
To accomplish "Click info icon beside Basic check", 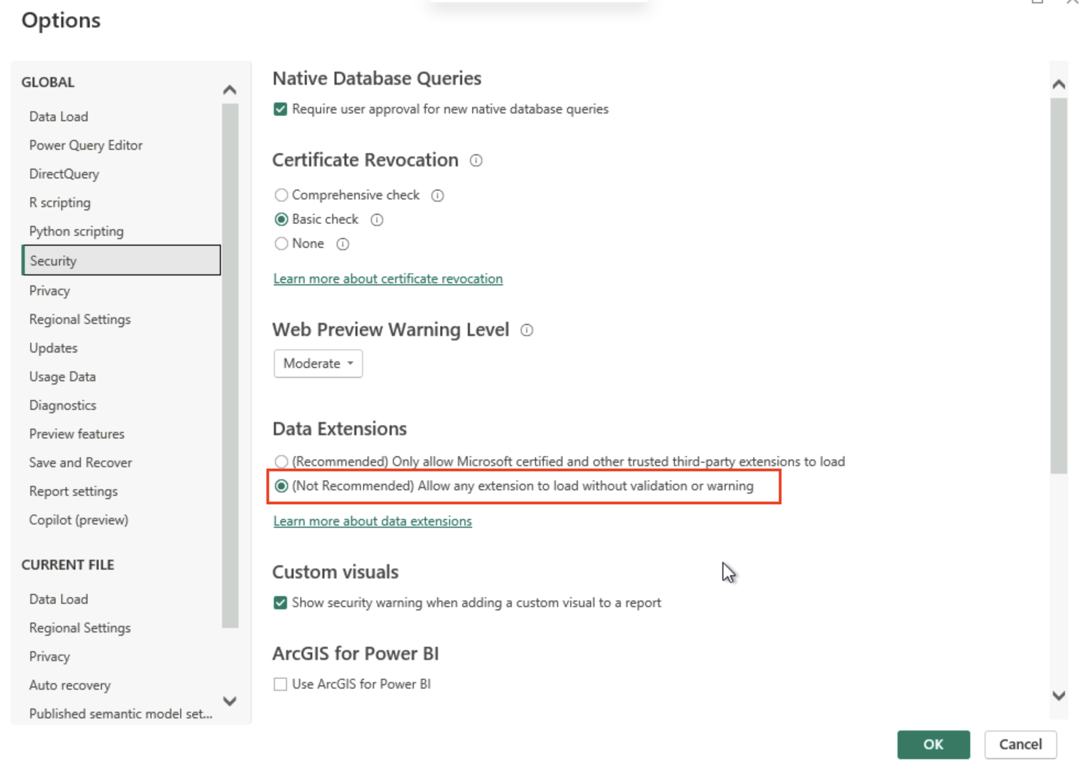I will (377, 220).
